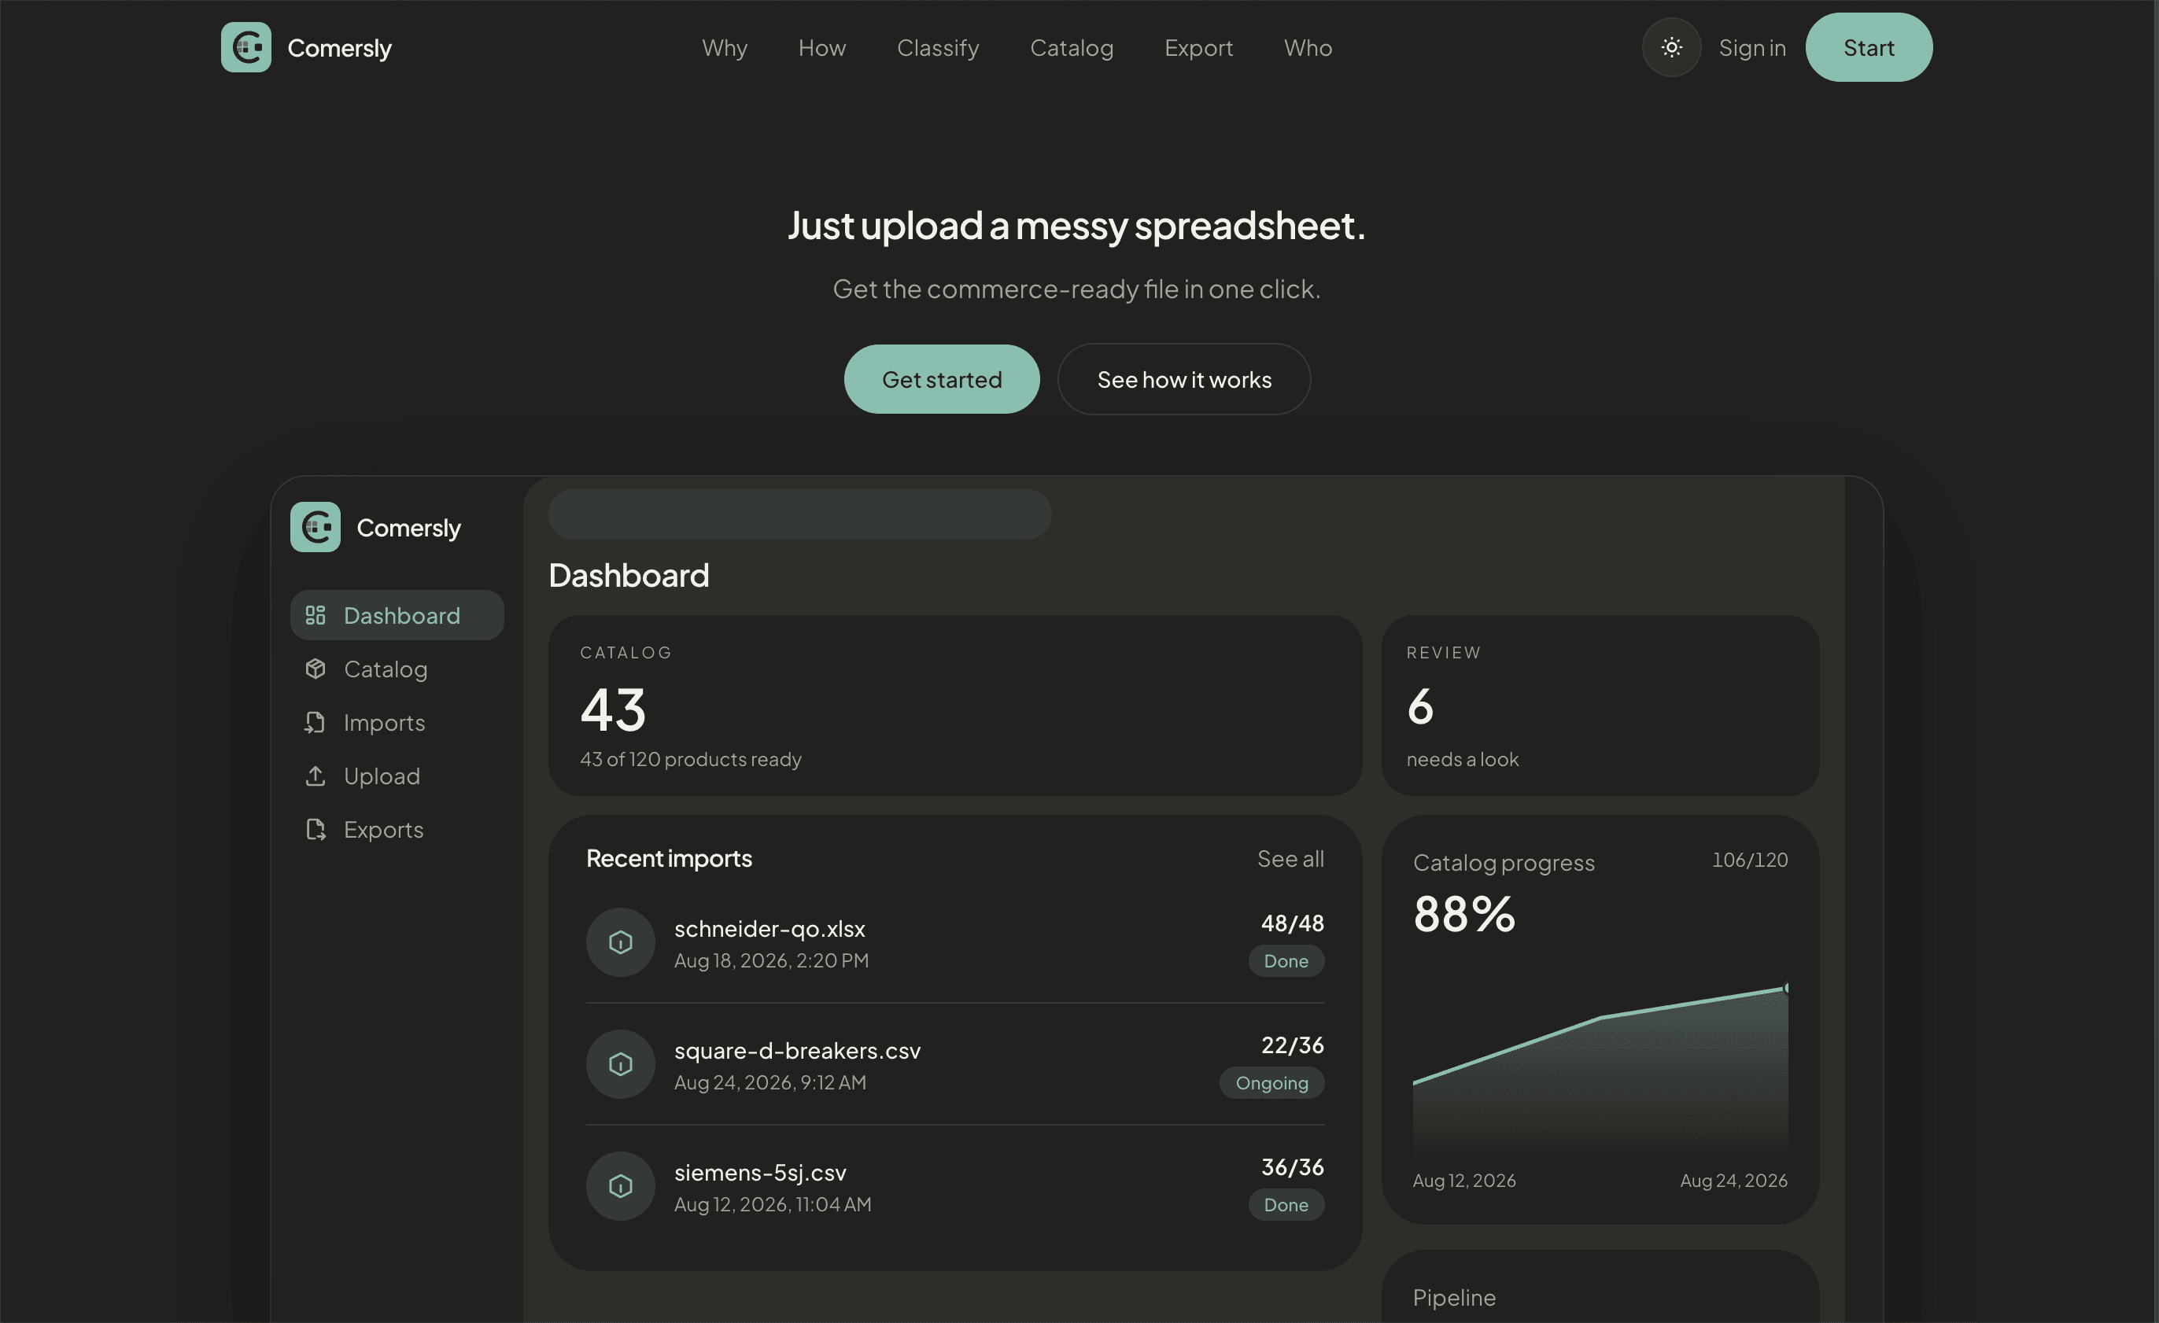Click the Start button in the header
Image resolution: width=2159 pixels, height=1323 pixels.
tap(1868, 47)
